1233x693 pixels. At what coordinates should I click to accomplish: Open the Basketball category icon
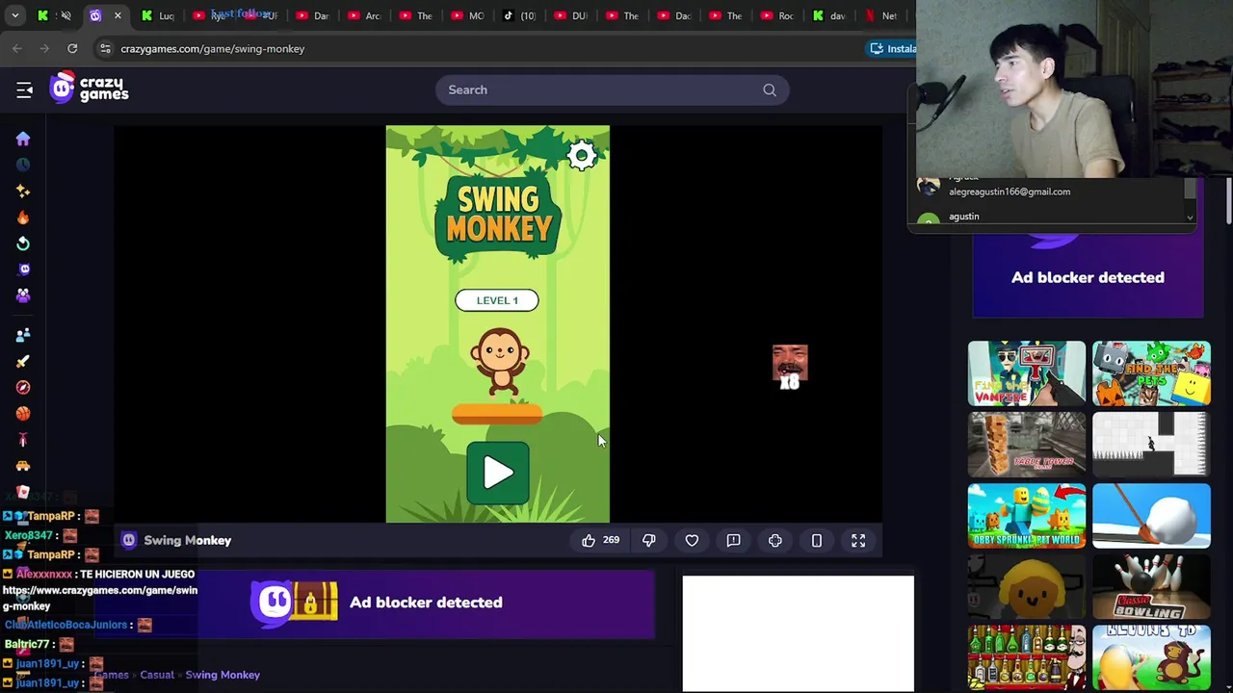point(23,413)
